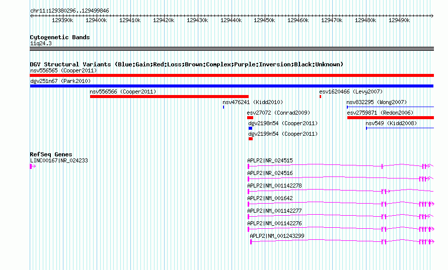
Task: Click the small red esv1620466 variant marker
Action: tap(320, 97)
